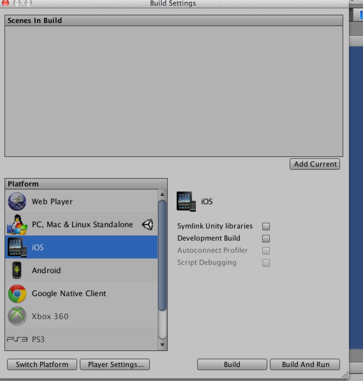363x381 pixels.
Task: Click the Web Player globe icon
Action: click(17, 201)
